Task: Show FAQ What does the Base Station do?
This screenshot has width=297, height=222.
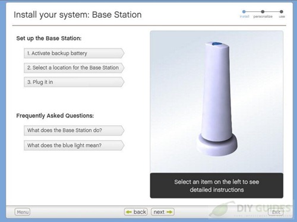Action: click(74, 131)
